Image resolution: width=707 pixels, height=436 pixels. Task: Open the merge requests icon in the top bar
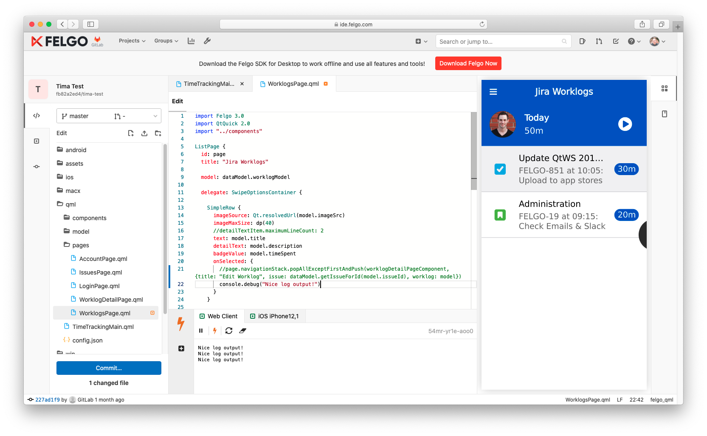599,41
